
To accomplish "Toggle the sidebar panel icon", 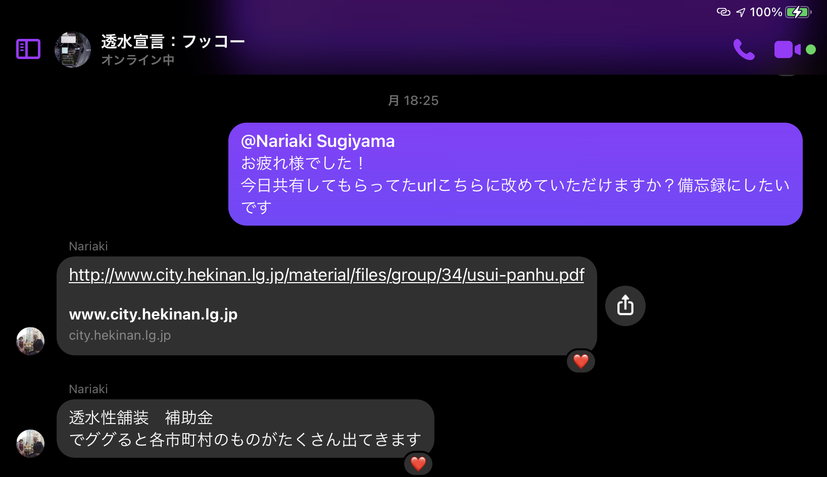I will click(x=28, y=49).
